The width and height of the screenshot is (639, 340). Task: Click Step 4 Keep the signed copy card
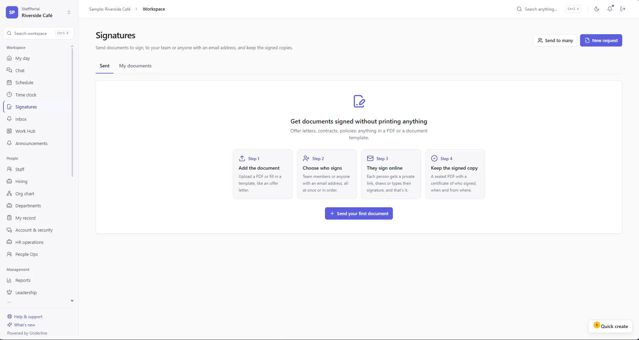pyautogui.click(x=455, y=174)
